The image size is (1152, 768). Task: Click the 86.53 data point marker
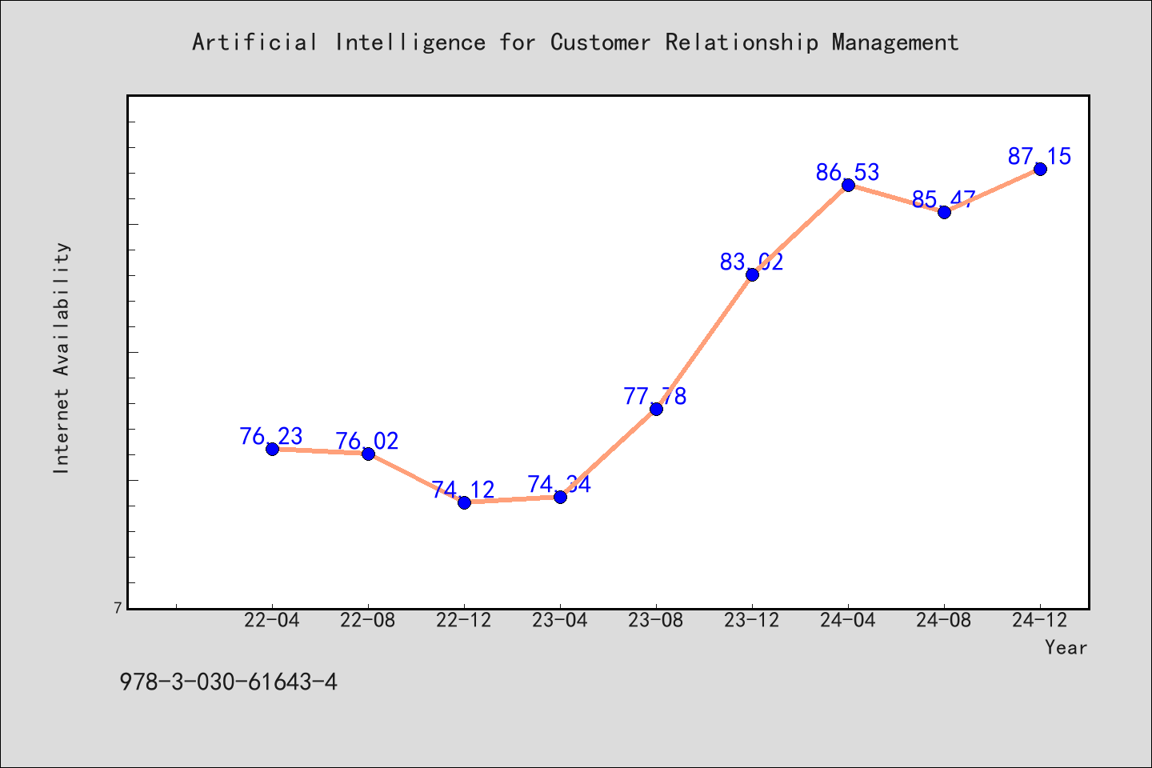pos(848,185)
